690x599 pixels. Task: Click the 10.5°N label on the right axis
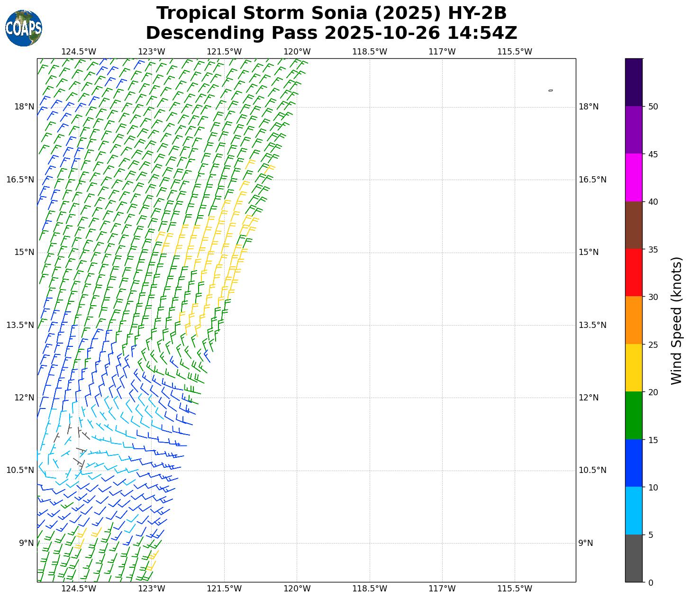pyautogui.click(x=592, y=470)
